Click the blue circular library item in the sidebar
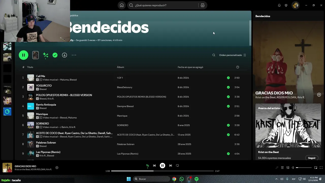This screenshot has width=325, height=183. [x=7, y=111]
